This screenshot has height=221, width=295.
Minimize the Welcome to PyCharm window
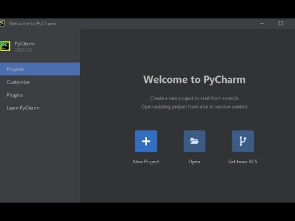click(x=262, y=23)
